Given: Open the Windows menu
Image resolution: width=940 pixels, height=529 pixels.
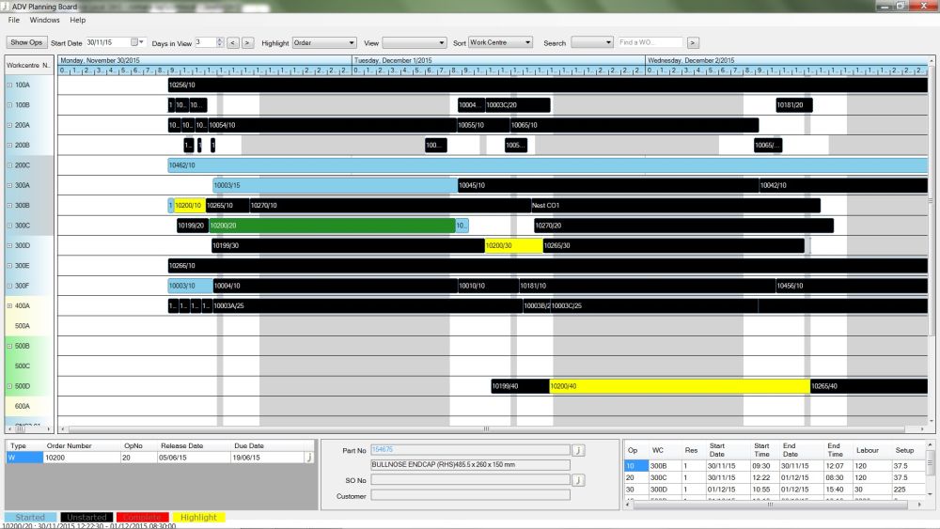Looking at the screenshot, I should coord(44,20).
